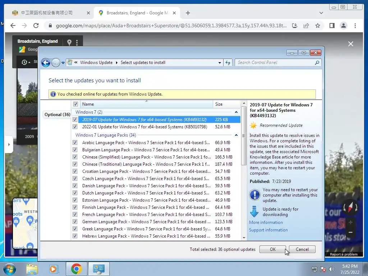Click the location pin icon in Street View
Screen dimensions: 368x276
tap(69, 42)
